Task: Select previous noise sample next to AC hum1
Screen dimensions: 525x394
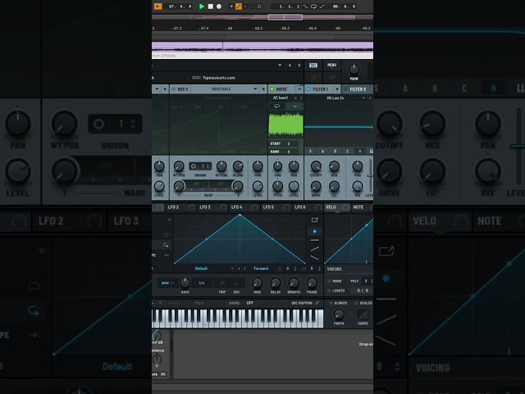Action: (295, 98)
